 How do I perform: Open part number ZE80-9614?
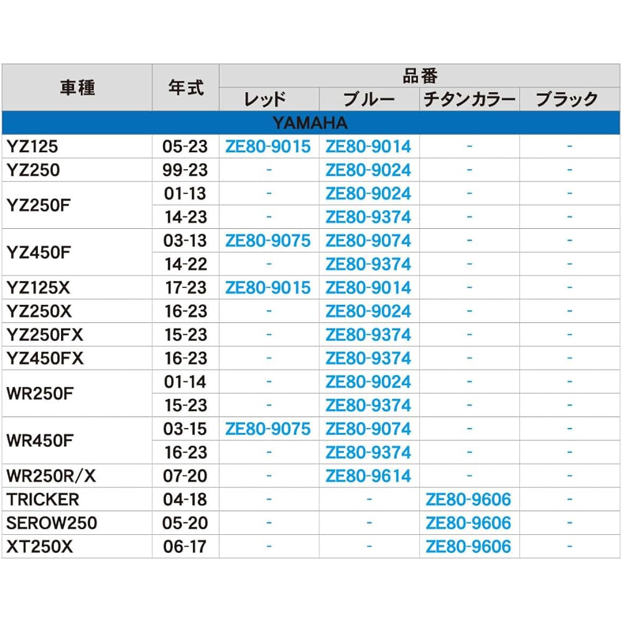pyautogui.click(x=368, y=476)
